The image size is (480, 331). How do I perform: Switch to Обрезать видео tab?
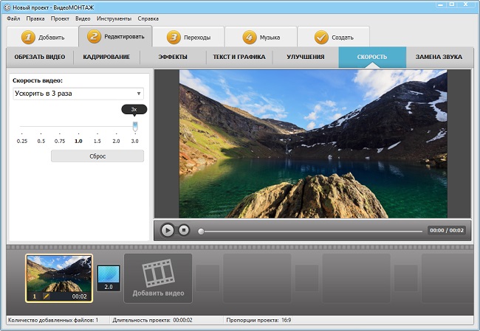tap(40, 57)
